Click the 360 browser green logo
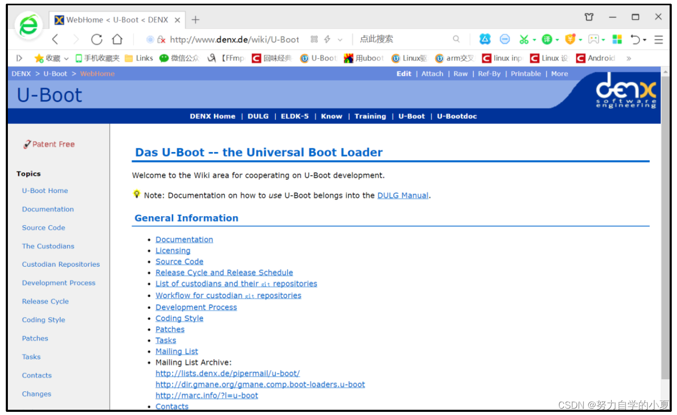Screen dimensions: 677x415 (x=28, y=25)
